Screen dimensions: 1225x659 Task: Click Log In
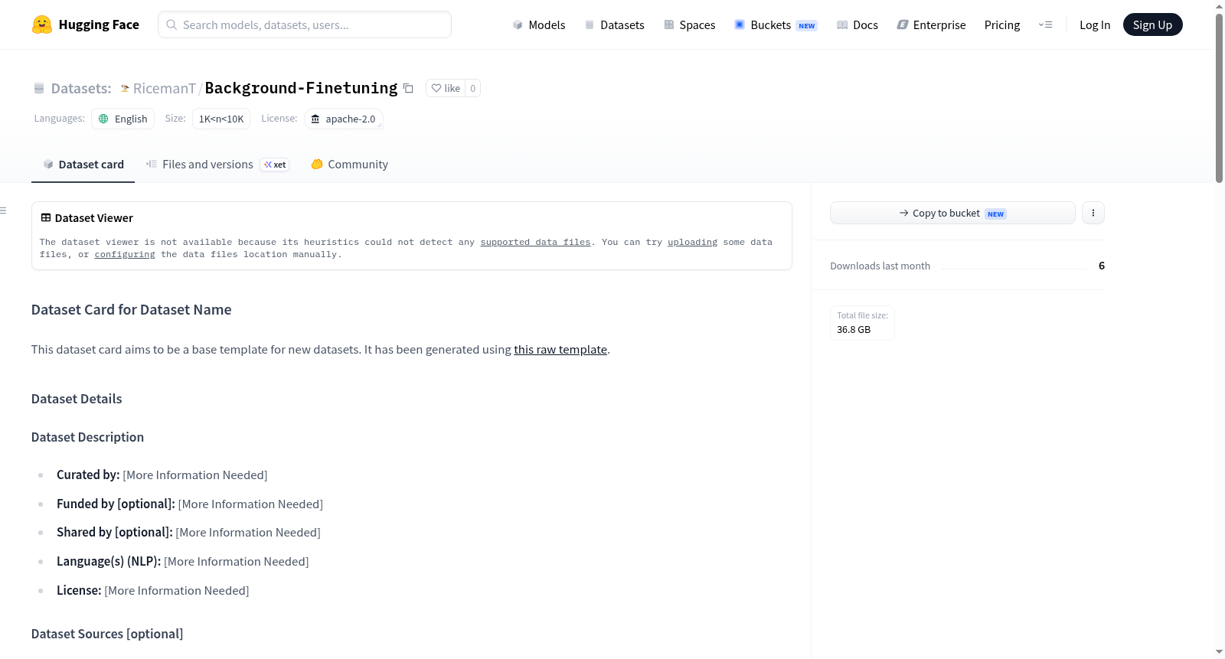tap(1095, 24)
